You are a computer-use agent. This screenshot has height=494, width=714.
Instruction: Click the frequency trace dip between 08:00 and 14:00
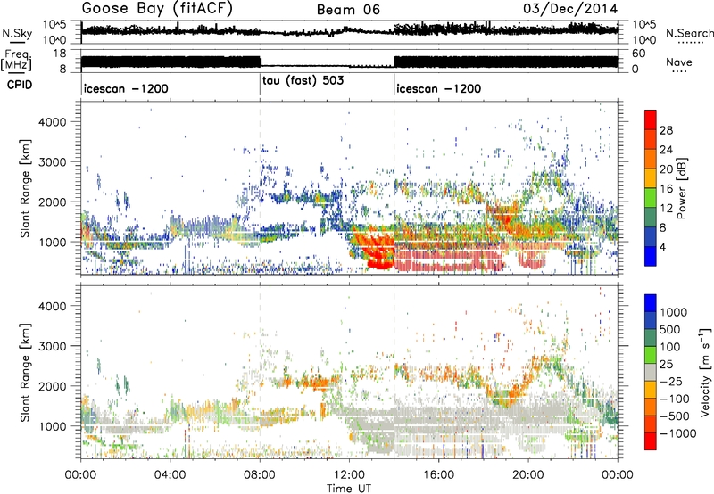[x=326, y=66]
